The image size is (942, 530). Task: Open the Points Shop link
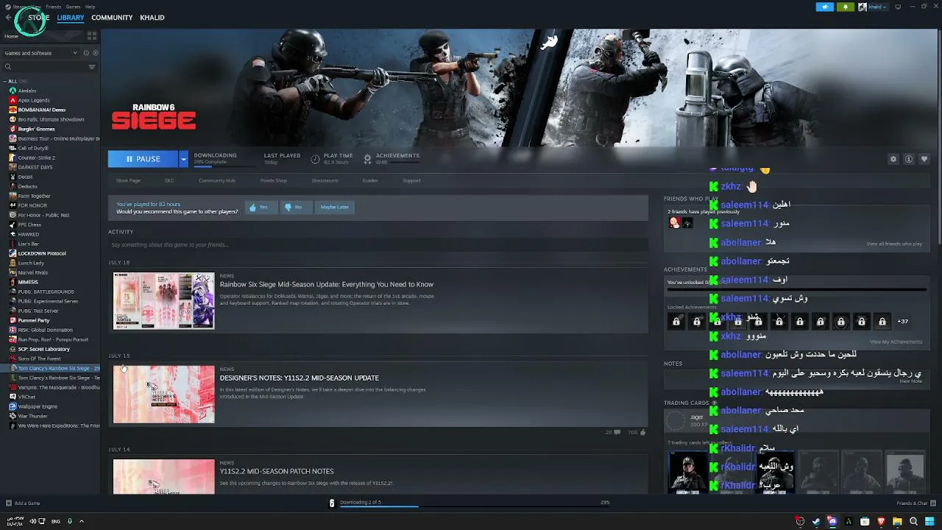[274, 180]
